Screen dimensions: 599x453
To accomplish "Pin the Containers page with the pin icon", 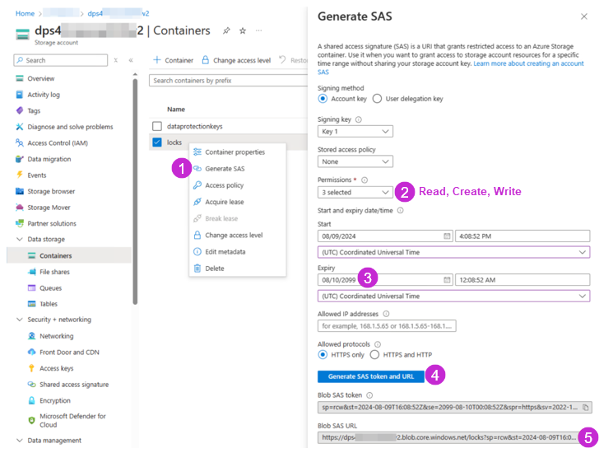I will 226,30.
